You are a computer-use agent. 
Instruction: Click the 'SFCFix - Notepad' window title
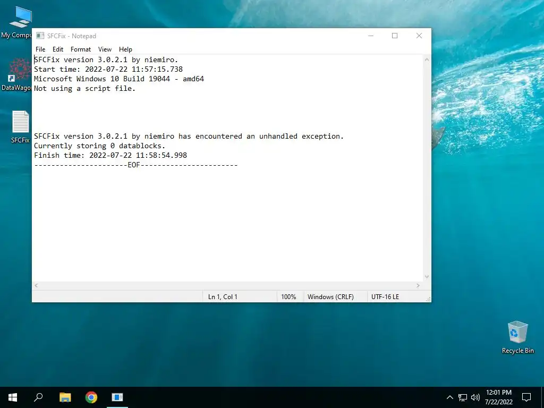pyautogui.click(x=72, y=36)
